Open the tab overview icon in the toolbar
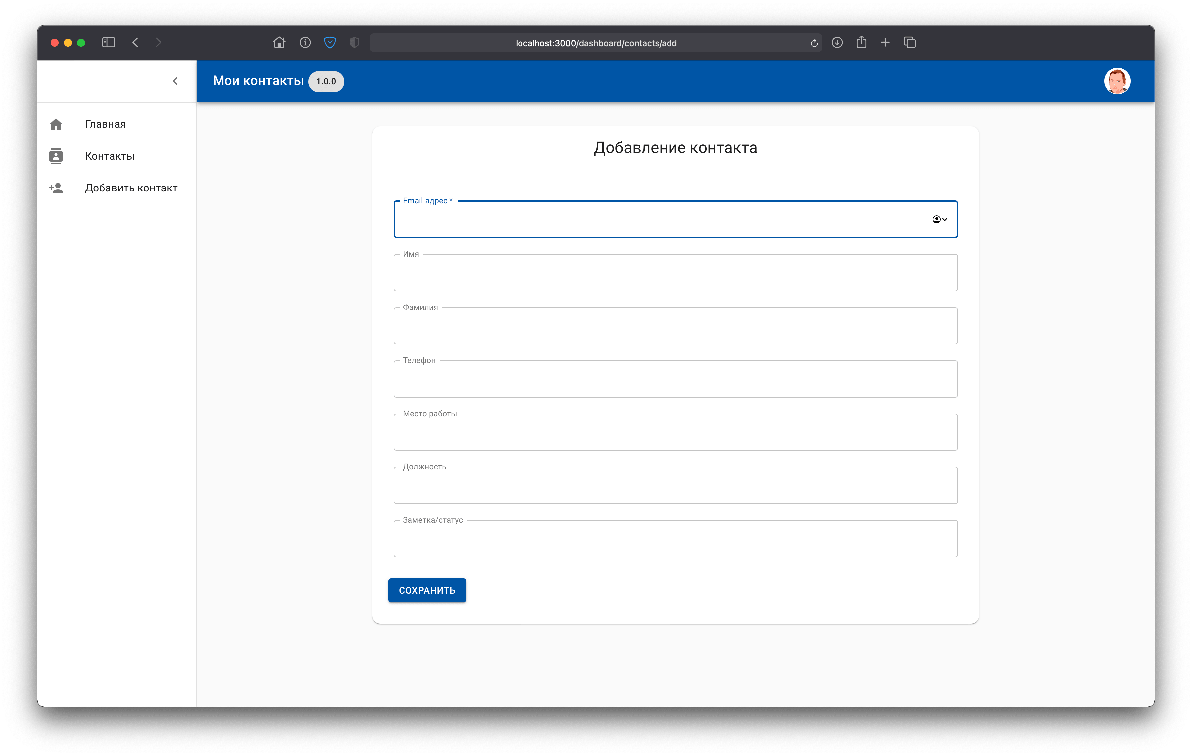This screenshot has height=756, width=1192. click(909, 43)
